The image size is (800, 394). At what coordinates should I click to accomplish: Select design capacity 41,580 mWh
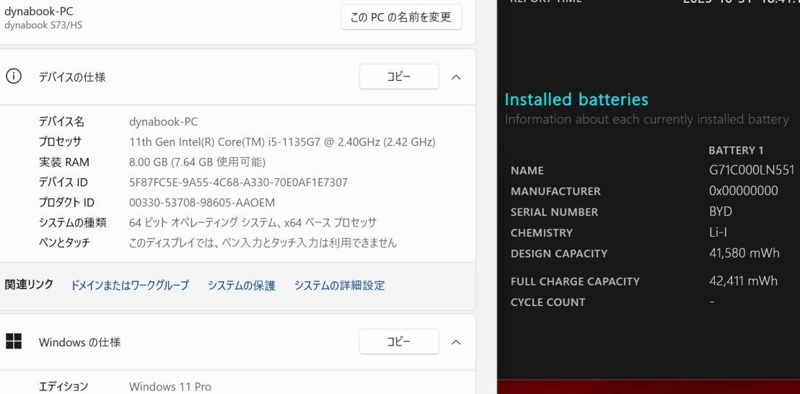(744, 253)
